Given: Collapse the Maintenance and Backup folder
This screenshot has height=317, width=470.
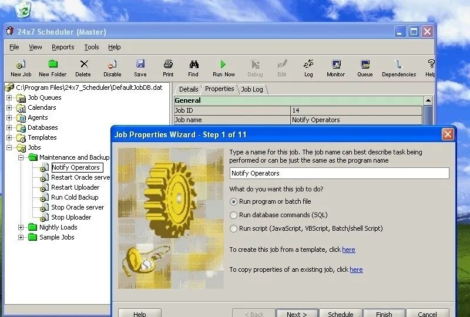Looking at the screenshot, I should (x=21, y=157).
